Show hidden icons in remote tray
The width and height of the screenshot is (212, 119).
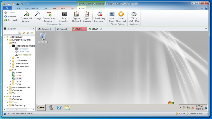tap(181, 107)
